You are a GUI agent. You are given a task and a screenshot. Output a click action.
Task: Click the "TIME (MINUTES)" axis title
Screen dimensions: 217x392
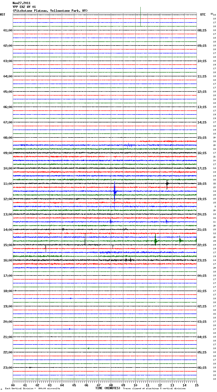tap(108, 388)
